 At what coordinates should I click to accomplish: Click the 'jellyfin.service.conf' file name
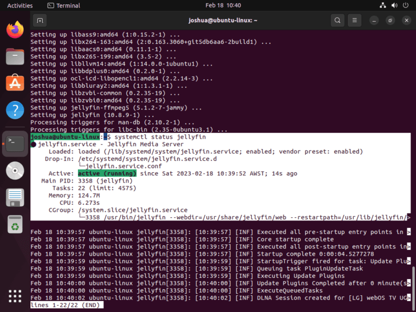(x=123, y=166)
